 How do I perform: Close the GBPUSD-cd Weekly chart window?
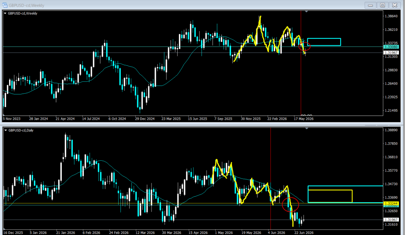395,5
